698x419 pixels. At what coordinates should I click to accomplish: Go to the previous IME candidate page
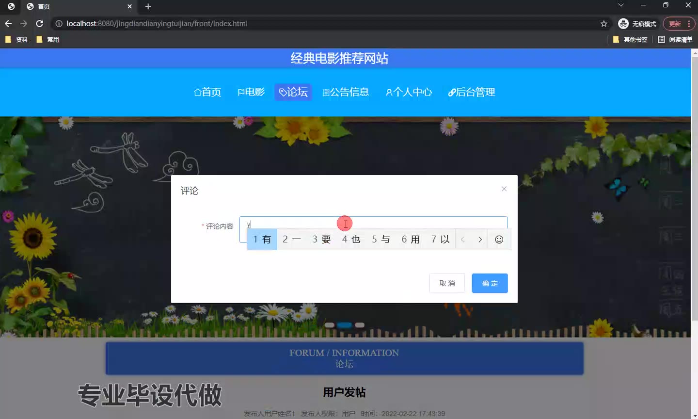pos(463,240)
